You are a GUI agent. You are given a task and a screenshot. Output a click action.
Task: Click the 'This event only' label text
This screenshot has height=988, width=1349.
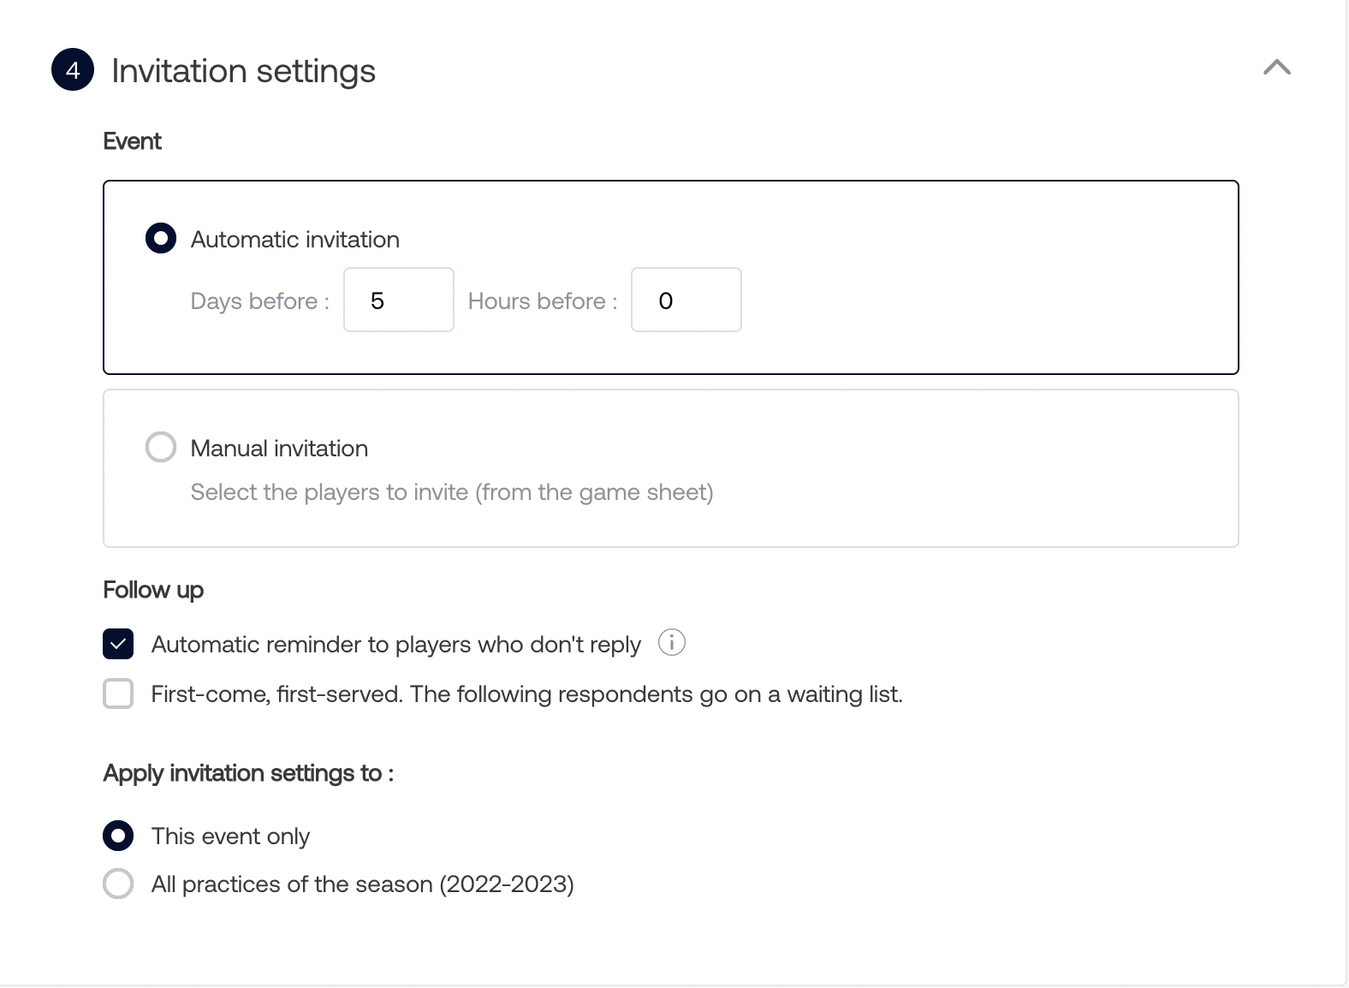click(x=230, y=836)
